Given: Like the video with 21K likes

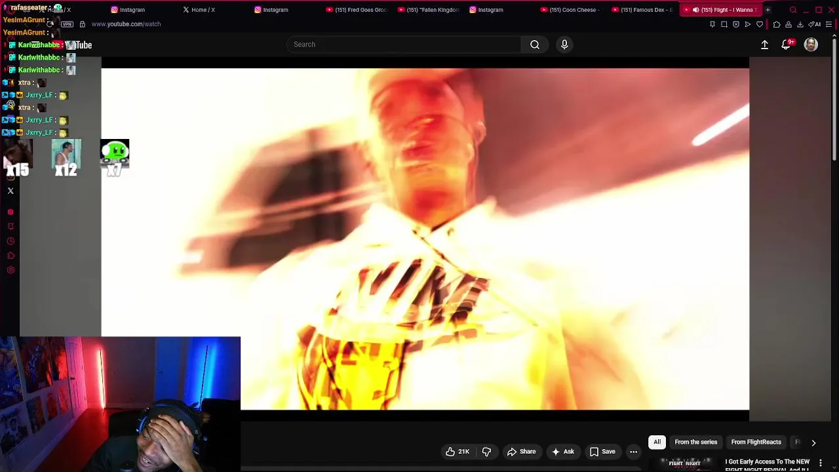Looking at the screenshot, I should coord(458,452).
